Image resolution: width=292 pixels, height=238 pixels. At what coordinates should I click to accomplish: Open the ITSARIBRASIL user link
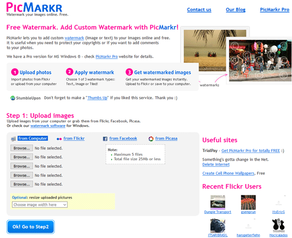pos(218,235)
